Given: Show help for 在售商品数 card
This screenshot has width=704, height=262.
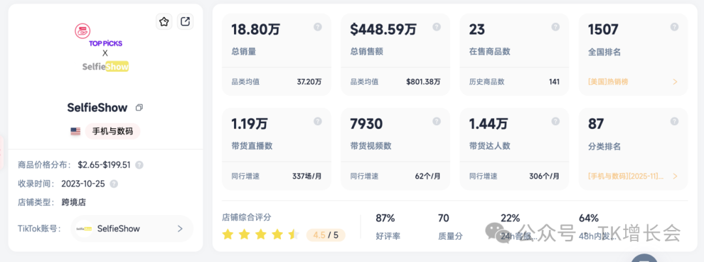Looking at the screenshot, I should coord(555,27).
